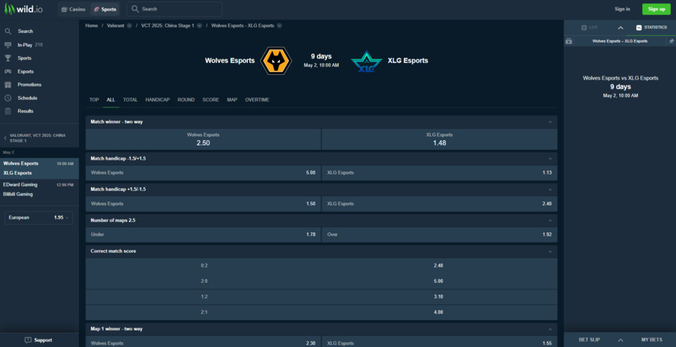Open the BET SLIP tab
Viewport: 676px width, 347px height.
coord(589,340)
